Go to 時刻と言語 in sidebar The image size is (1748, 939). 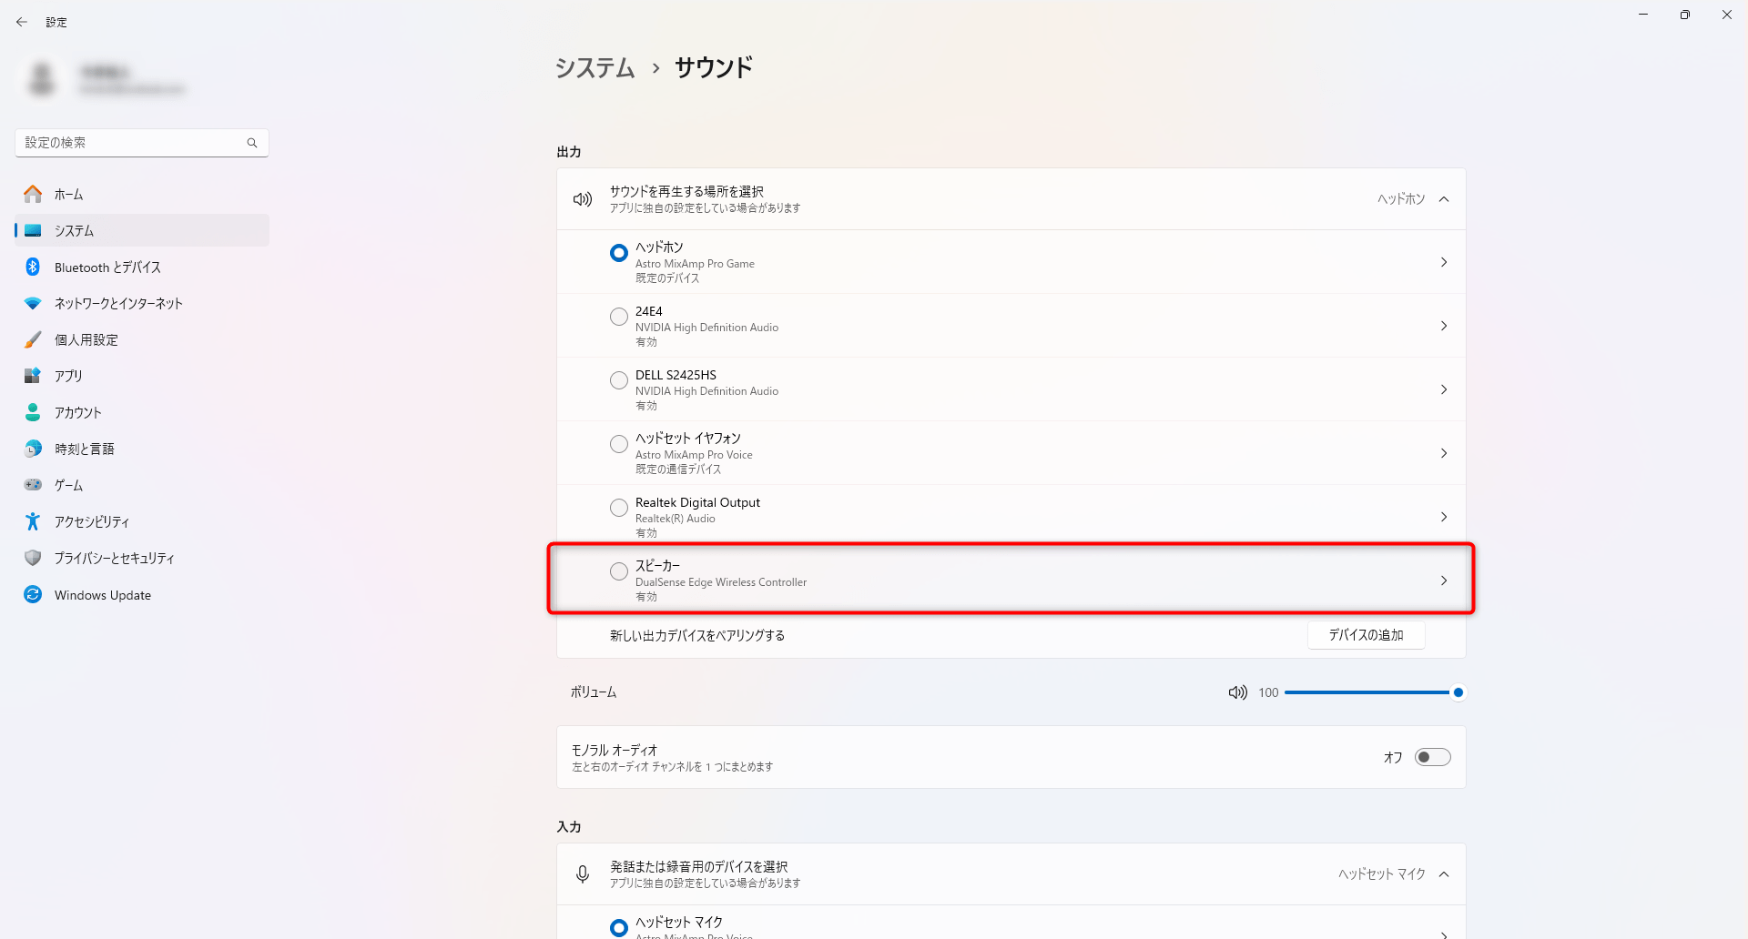[84, 449]
